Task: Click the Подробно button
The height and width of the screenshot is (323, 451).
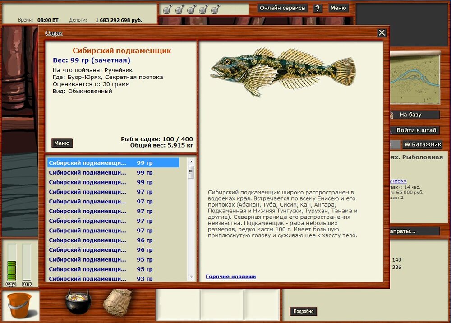Action: (304, 311)
